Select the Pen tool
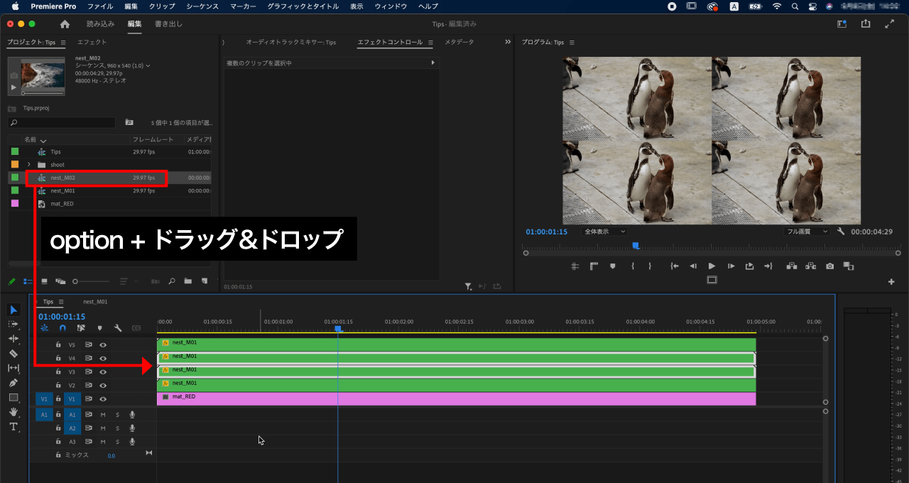Screen dimensions: 909x483 coord(13,383)
